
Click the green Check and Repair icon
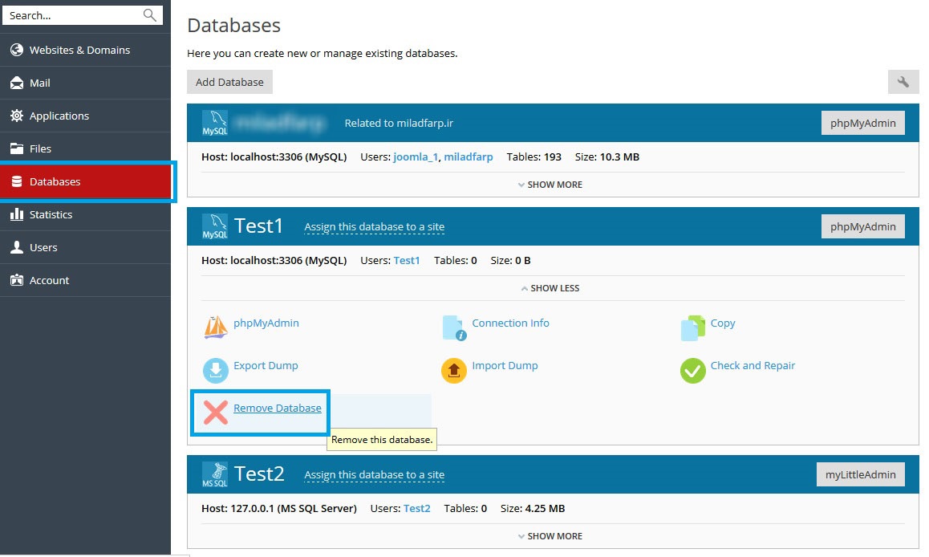(x=692, y=370)
